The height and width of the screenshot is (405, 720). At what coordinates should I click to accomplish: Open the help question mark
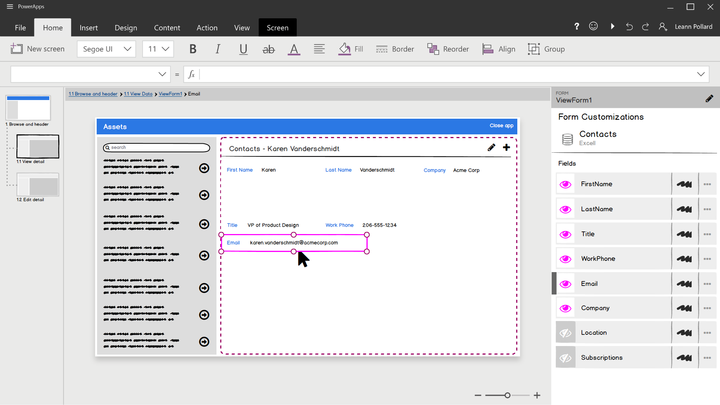pyautogui.click(x=577, y=26)
